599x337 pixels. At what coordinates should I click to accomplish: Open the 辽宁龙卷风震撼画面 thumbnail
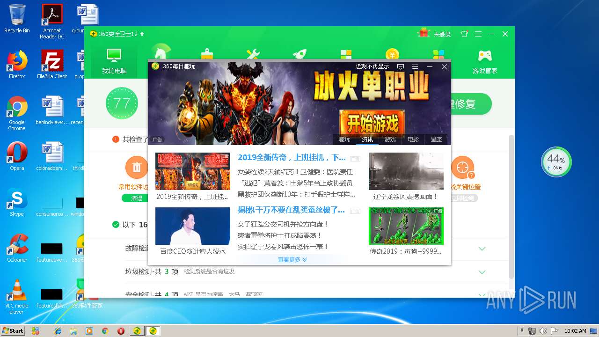(x=406, y=171)
